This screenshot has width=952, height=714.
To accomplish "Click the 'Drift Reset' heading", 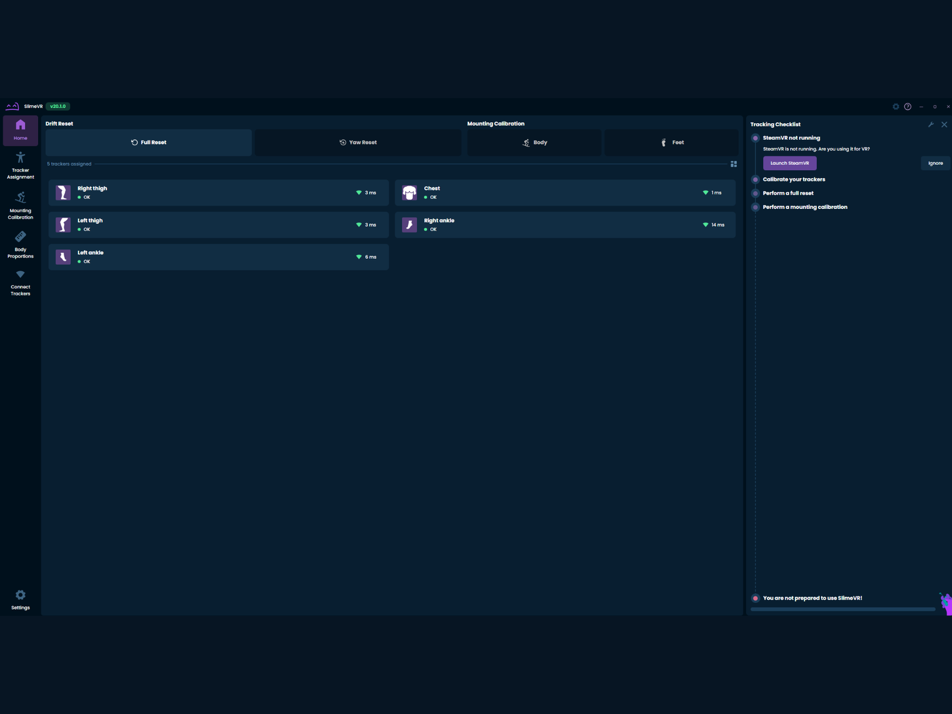I will pos(59,124).
